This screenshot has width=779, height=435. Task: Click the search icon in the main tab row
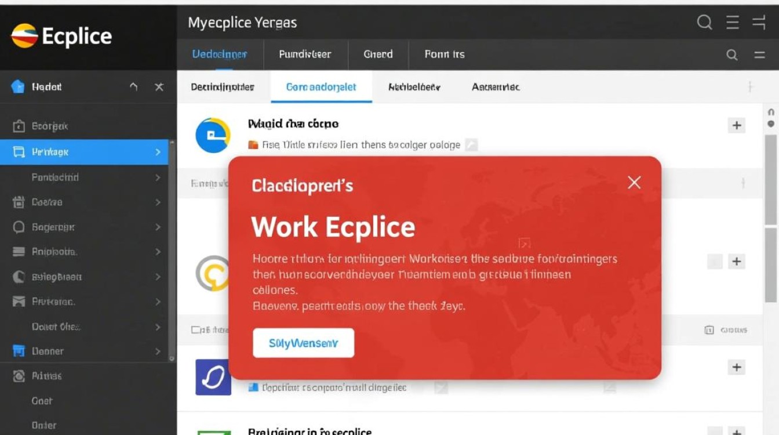(732, 55)
